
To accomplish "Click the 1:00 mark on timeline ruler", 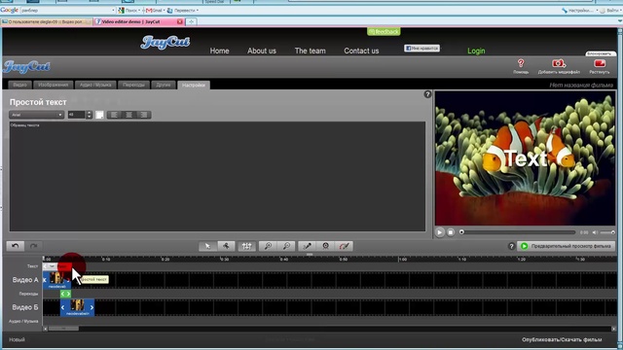I will [x=402, y=260].
